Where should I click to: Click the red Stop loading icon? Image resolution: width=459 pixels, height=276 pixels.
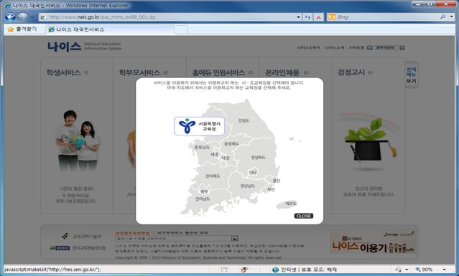tap(318, 17)
